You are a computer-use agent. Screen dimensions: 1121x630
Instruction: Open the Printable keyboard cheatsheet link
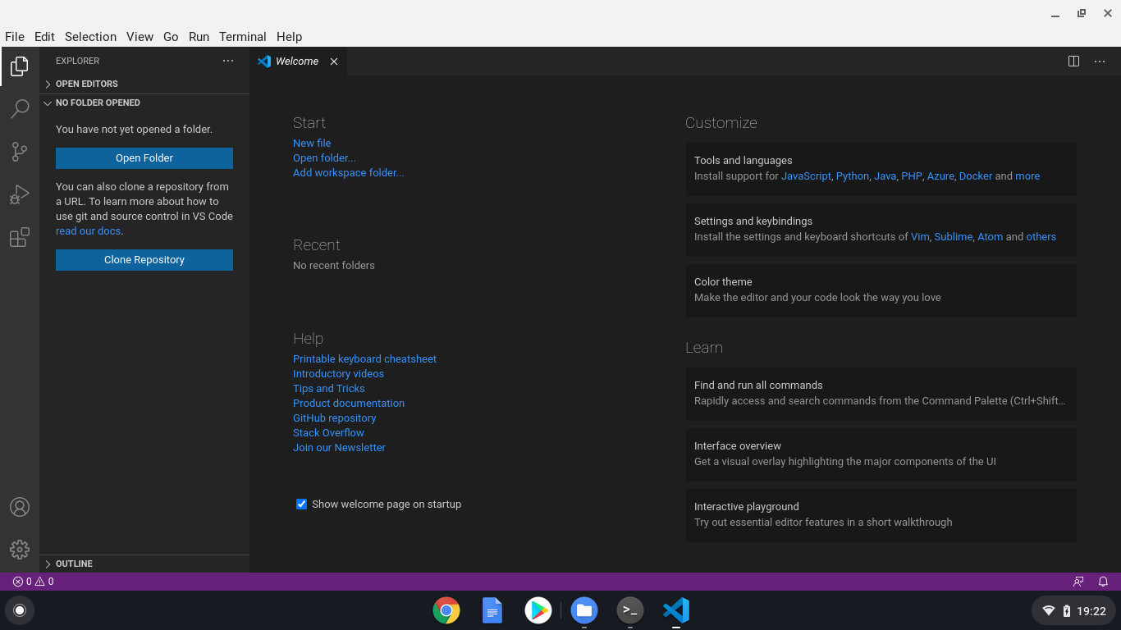[364, 358]
